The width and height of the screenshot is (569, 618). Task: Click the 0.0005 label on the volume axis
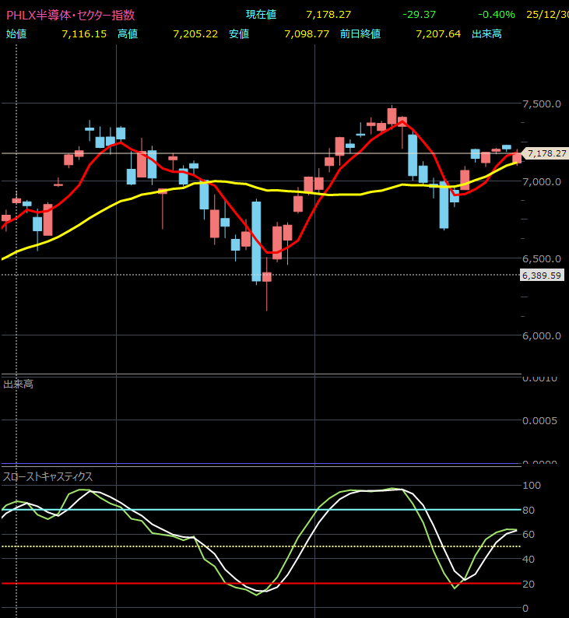click(542, 420)
